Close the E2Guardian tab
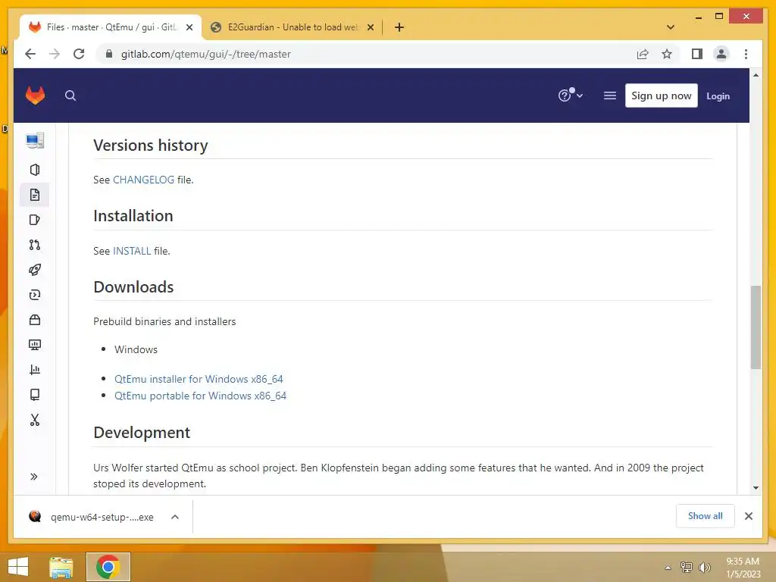The image size is (776, 582). 370,27
